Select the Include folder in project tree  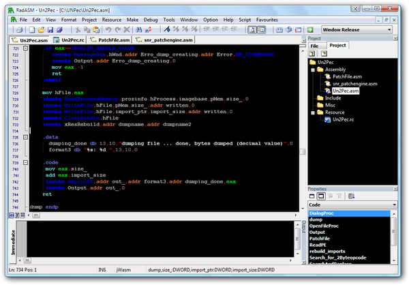pyautogui.click(x=333, y=98)
